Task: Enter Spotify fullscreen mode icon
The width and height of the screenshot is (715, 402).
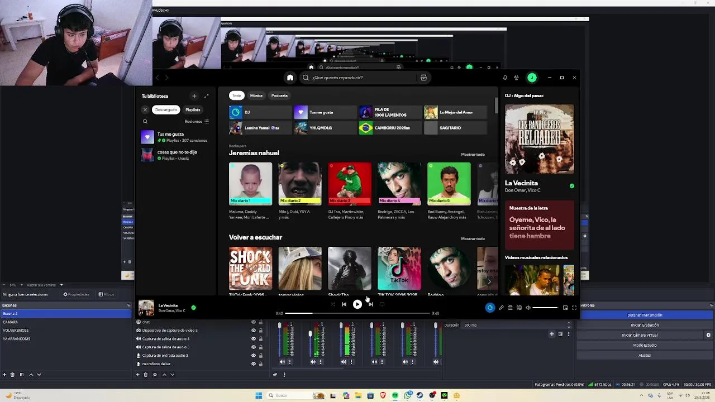Action: tap(574, 308)
